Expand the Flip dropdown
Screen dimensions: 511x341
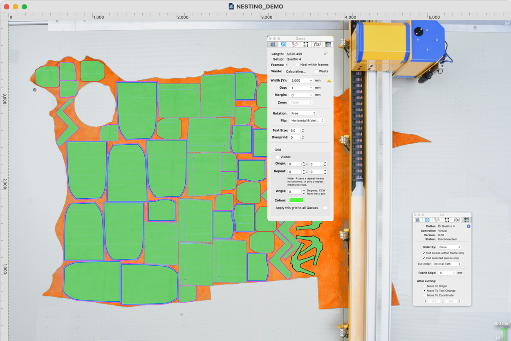pyautogui.click(x=307, y=121)
